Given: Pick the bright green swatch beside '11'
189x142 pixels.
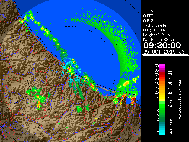Looking at the screenshot, I should 162,106.
